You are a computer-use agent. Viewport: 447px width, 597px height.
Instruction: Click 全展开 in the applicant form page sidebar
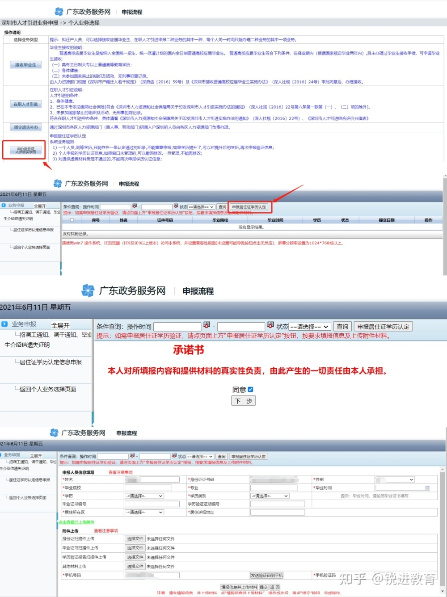point(36,455)
